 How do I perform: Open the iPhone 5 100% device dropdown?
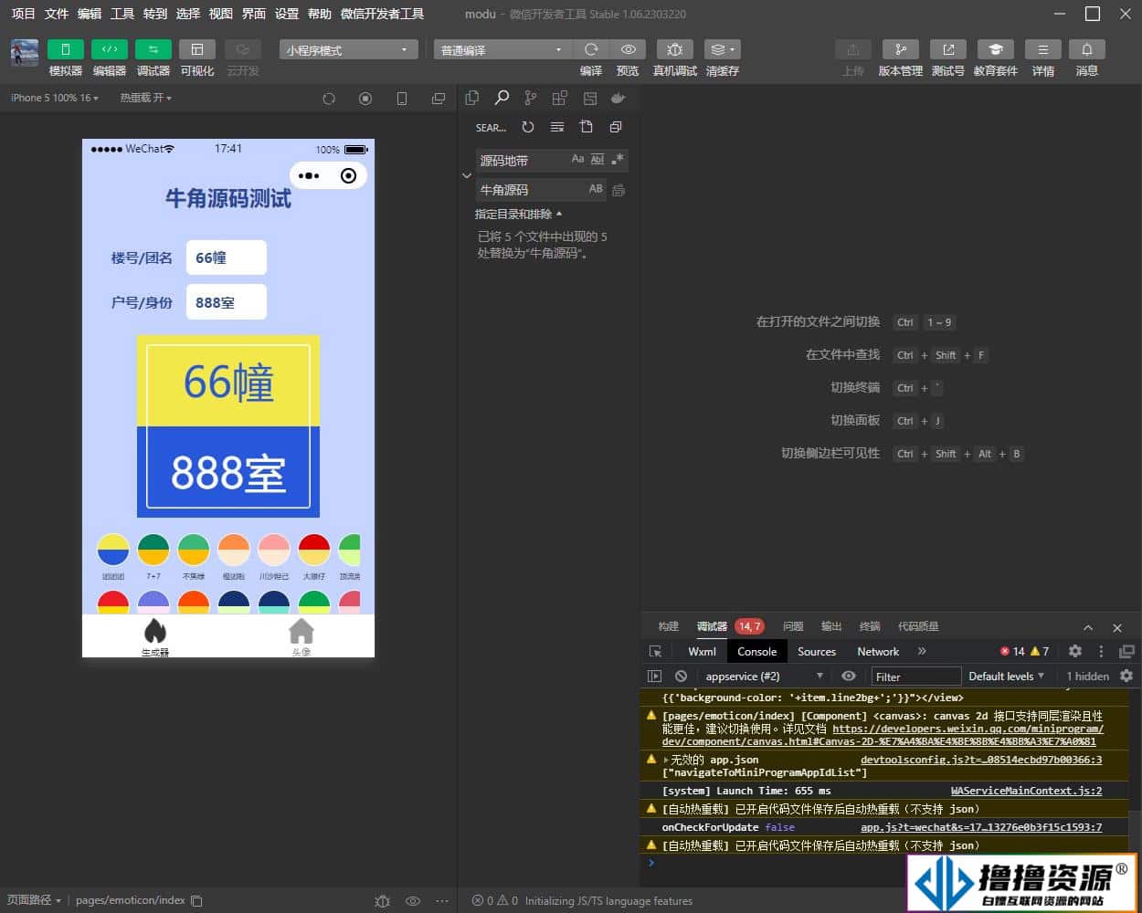pos(55,98)
